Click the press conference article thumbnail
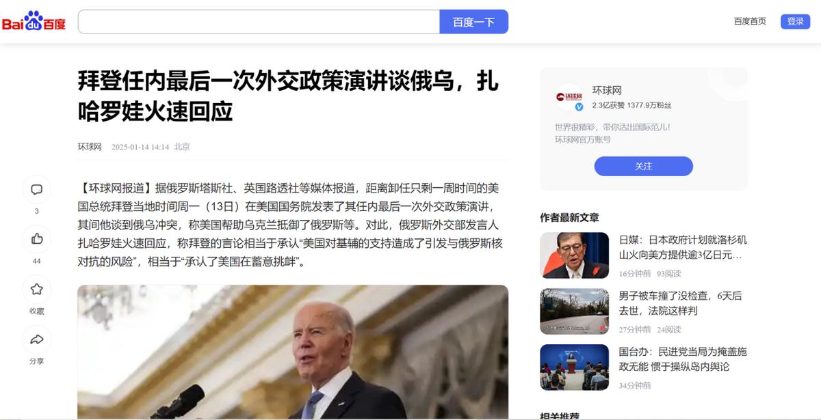 (x=574, y=367)
